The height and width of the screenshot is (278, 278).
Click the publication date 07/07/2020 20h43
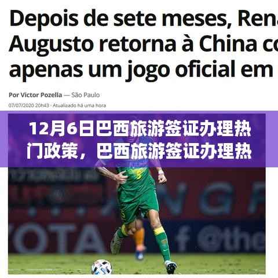tap(29, 105)
